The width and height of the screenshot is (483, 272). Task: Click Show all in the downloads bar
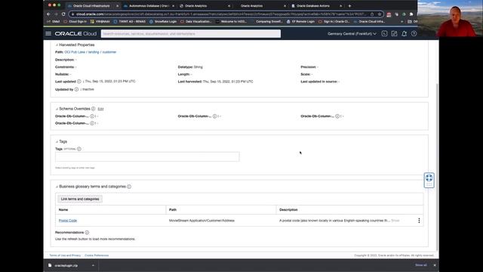click(x=421, y=265)
